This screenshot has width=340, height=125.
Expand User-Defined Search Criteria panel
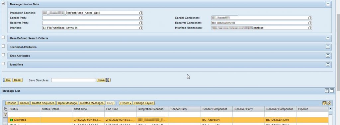[328, 38]
